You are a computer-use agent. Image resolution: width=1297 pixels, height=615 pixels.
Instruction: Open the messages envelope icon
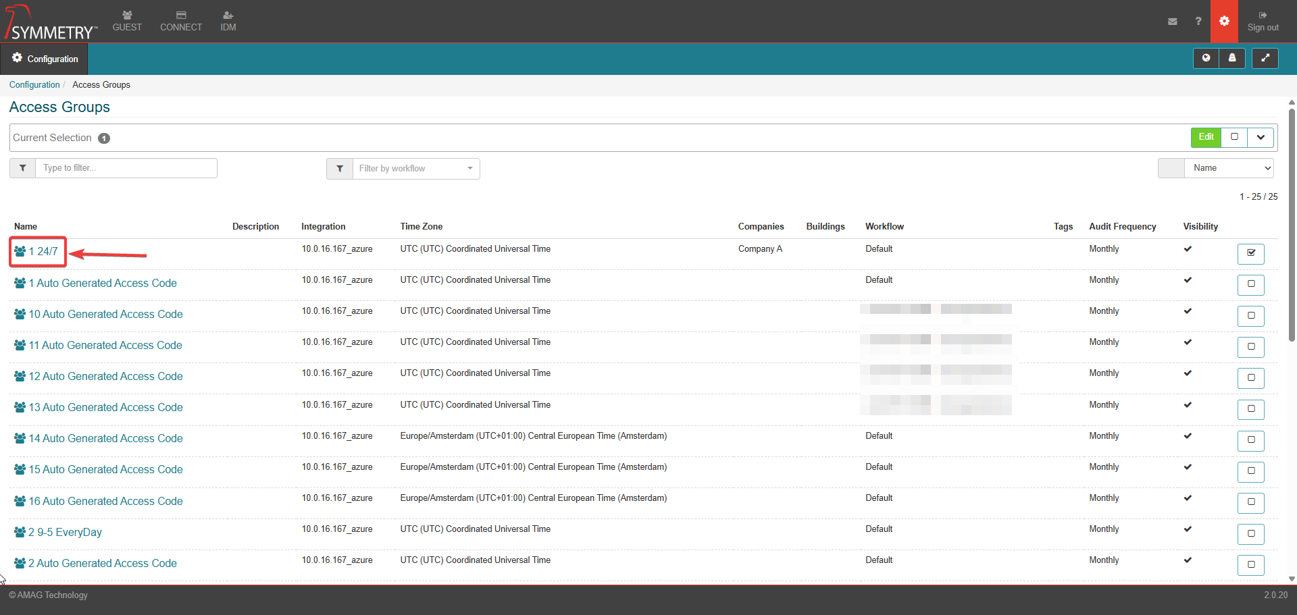click(1172, 22)
